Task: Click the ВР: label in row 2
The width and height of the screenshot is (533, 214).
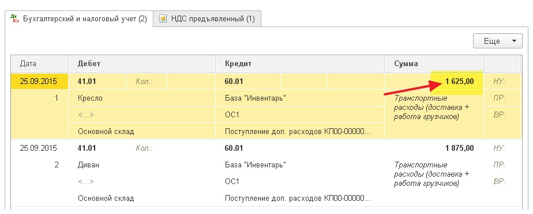Action: tap(500, 182)
